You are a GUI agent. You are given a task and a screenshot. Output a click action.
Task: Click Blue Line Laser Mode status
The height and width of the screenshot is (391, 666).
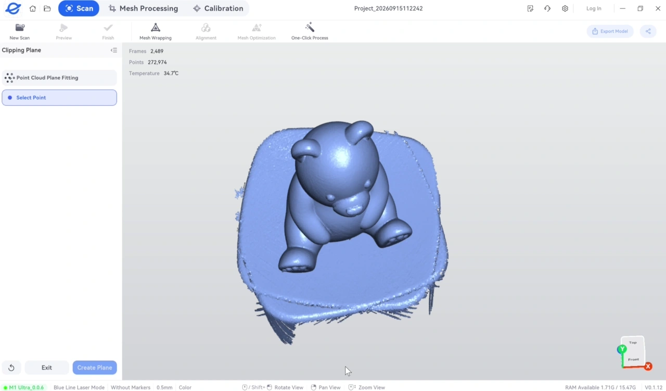click(79, 387)
